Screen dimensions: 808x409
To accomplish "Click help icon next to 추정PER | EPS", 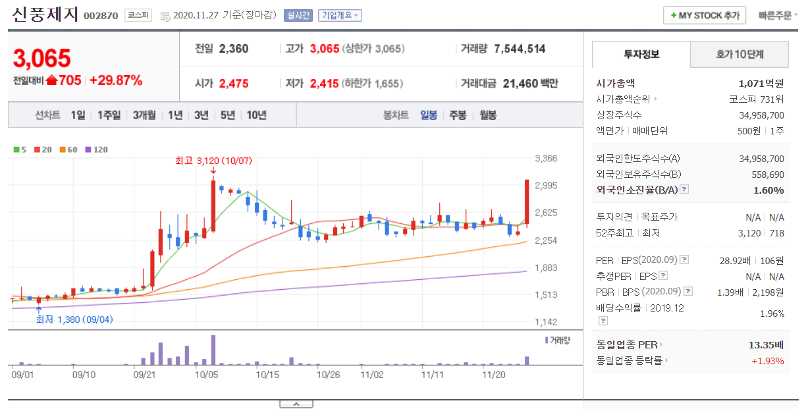I will (663, 276).
